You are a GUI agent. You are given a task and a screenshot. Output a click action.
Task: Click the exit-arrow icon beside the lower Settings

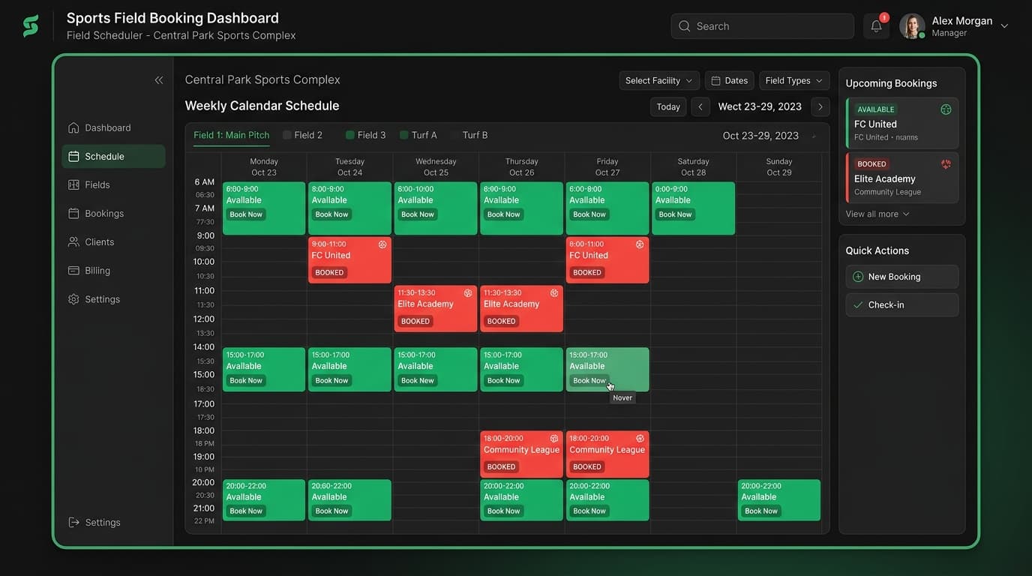tap(73, 522)
